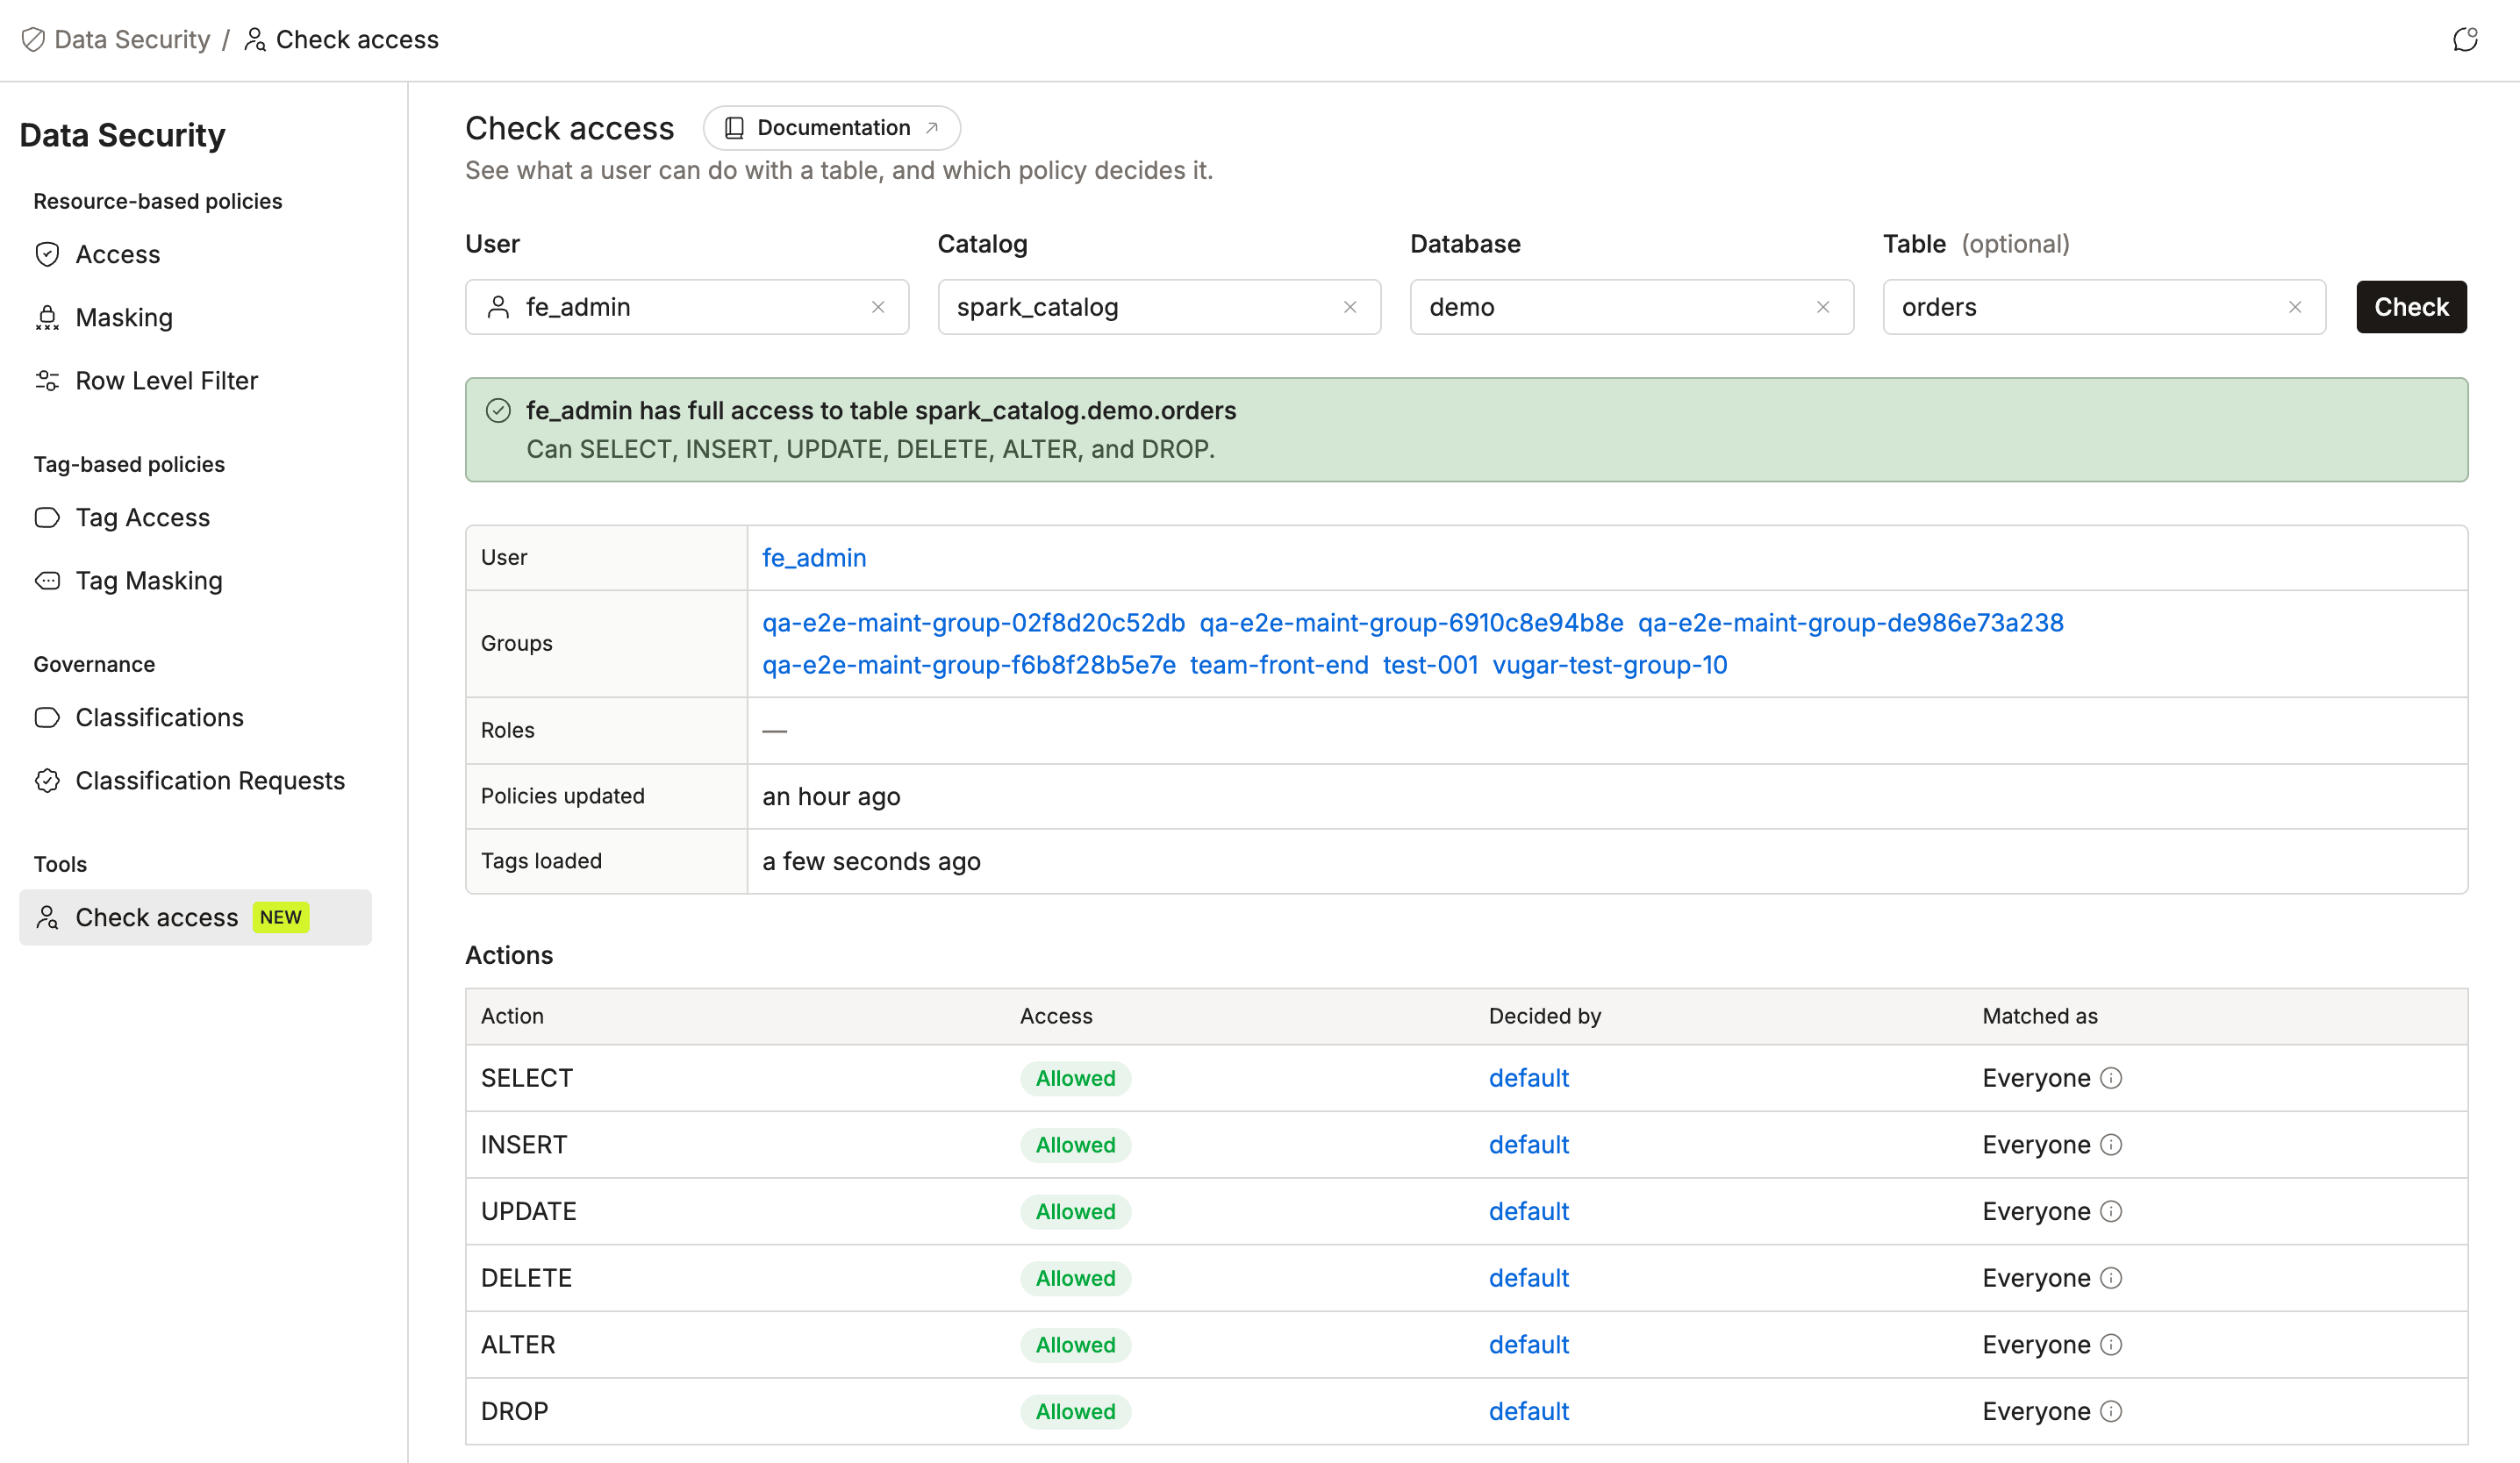The width and height of the screenshot is (2520, 1463).
Task: Open the Masking policies page
Action: [195, 317]
